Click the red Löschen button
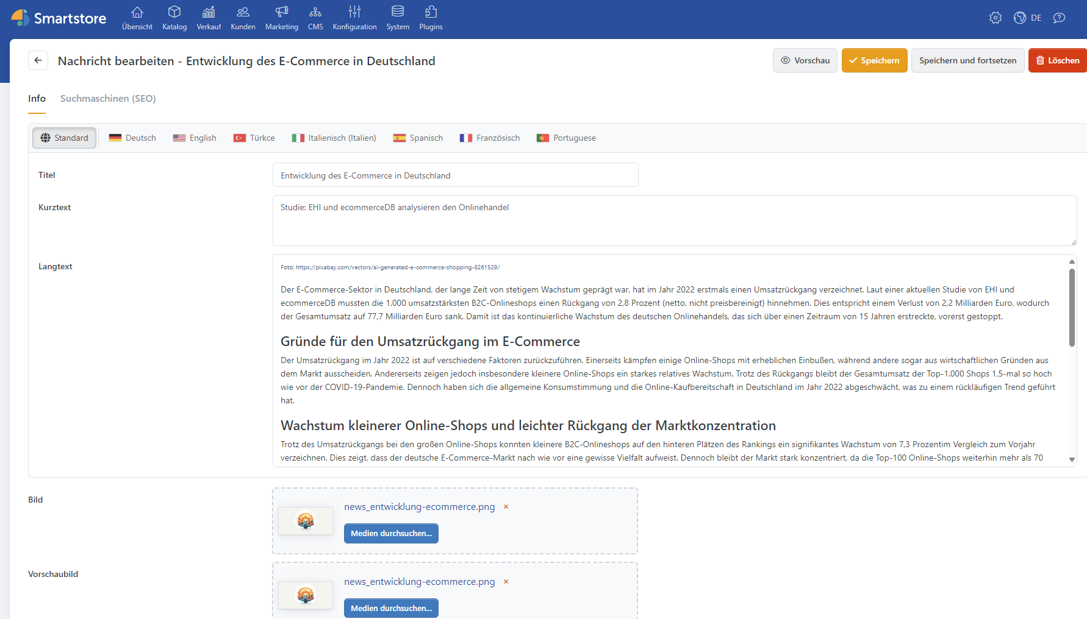Screen dimensions: 1087x619 [1058, 60]
